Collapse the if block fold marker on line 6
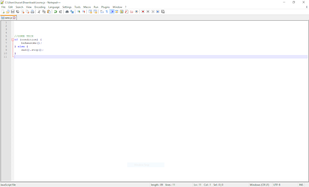 click(13, 40)
